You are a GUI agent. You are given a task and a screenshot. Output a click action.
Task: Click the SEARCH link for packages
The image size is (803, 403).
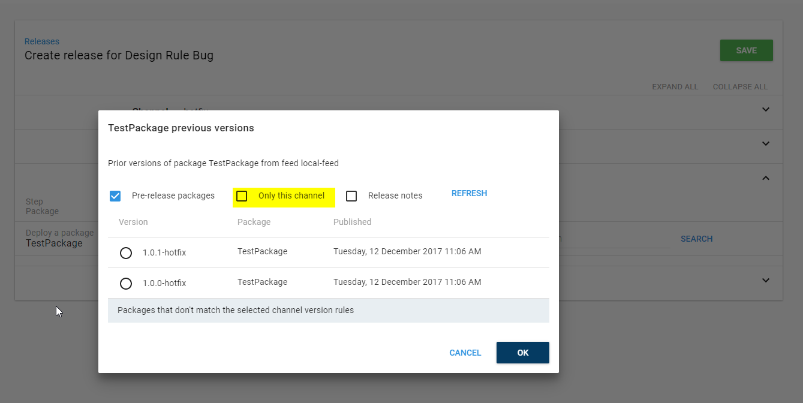[x=696, y=239]
